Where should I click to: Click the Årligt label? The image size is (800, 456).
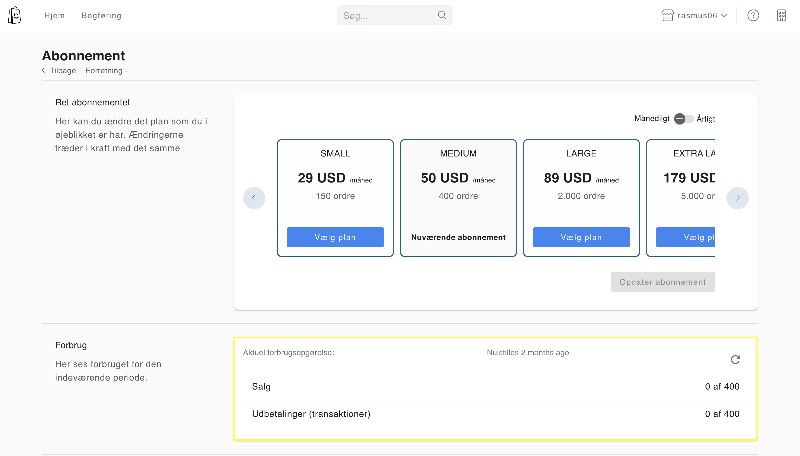click(706, 119)
